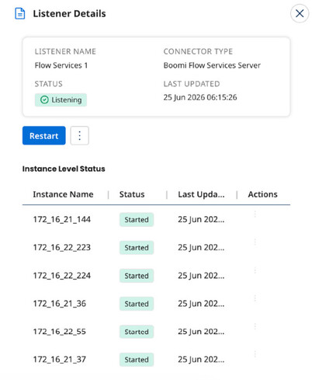Click last updated date for 172_16_22_223
Screen dimensions: 312x380
coord(201,247)
